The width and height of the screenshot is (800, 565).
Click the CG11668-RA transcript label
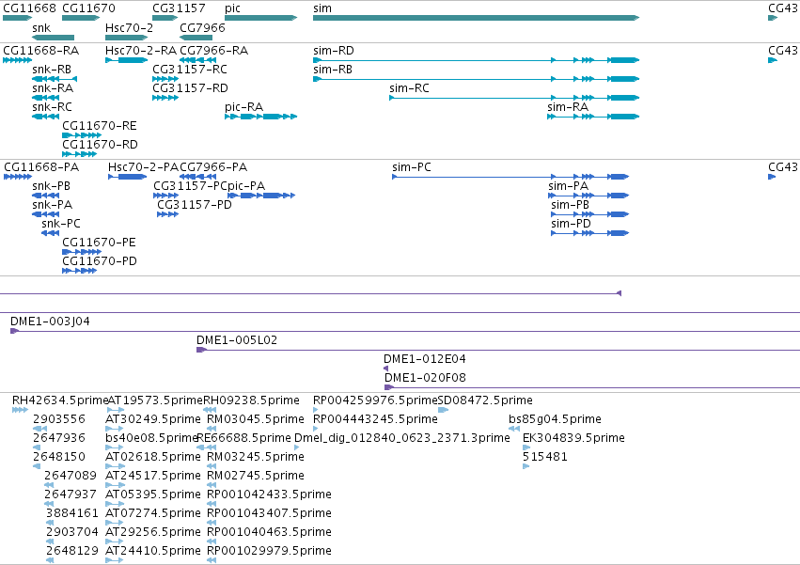click(x=40, y=51)
